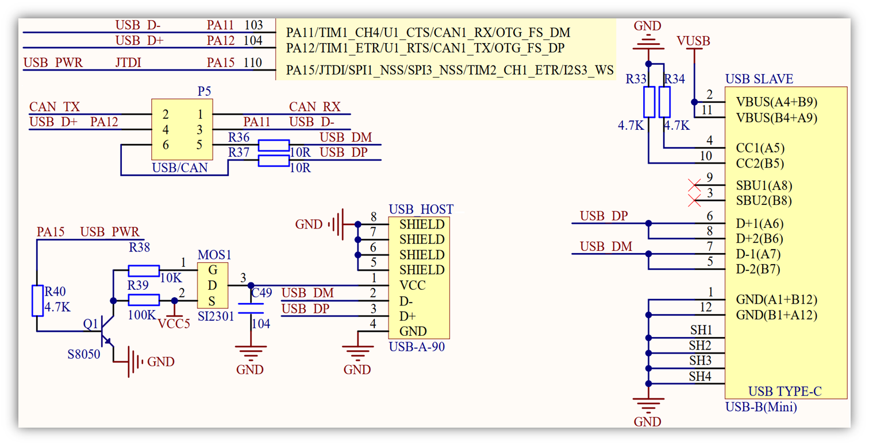The width and height of the screenshot is (869, 446).
Task: Click the SH1 pin label
Action: pos(701,330)
